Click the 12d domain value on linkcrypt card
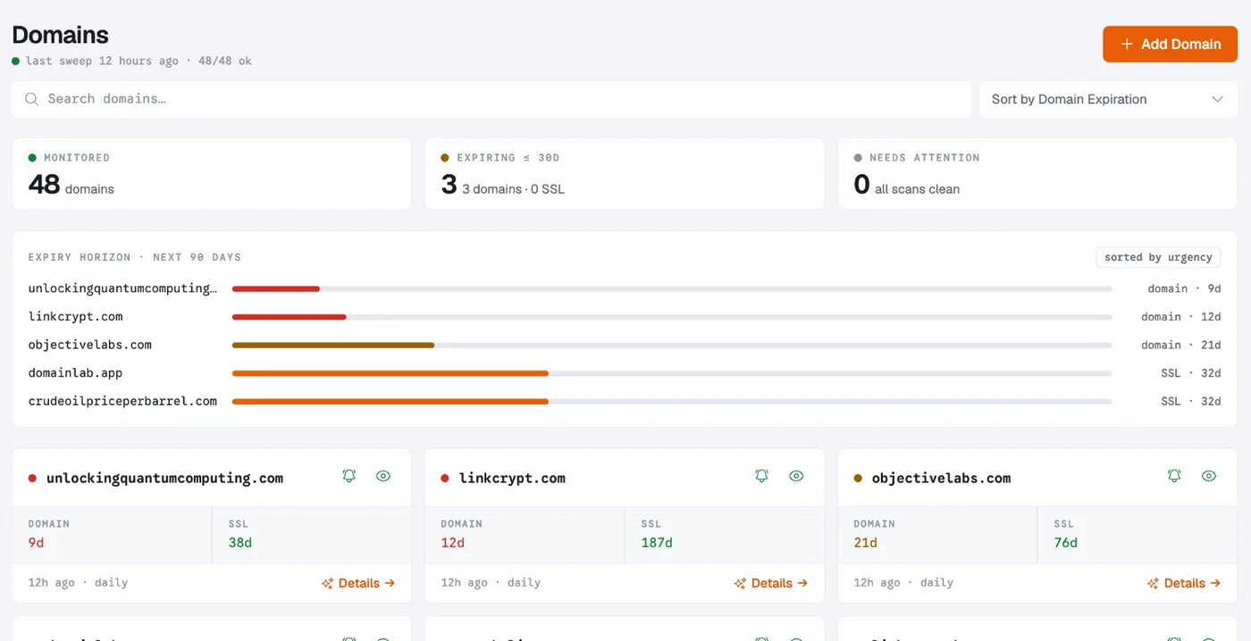 (x=452, y=543)
